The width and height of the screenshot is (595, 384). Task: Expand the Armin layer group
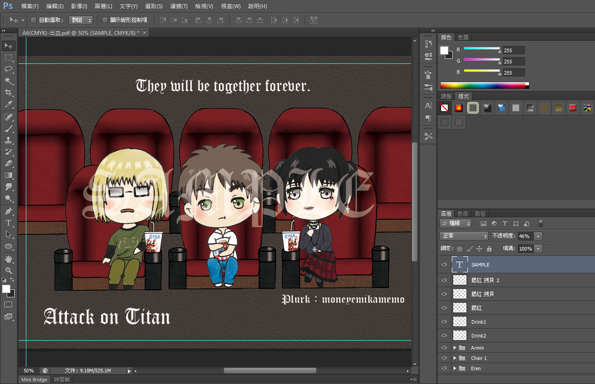click(x=454, y=347)
